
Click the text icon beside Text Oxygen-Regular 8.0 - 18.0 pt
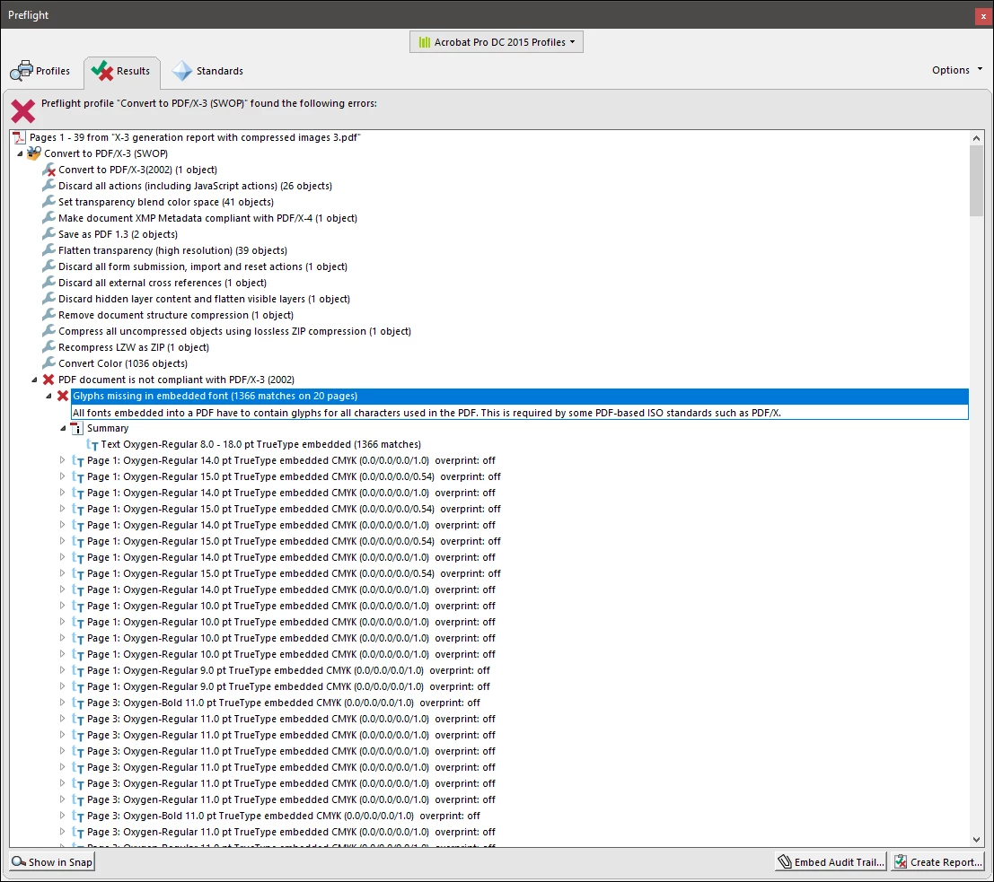[x=92, y=444]
